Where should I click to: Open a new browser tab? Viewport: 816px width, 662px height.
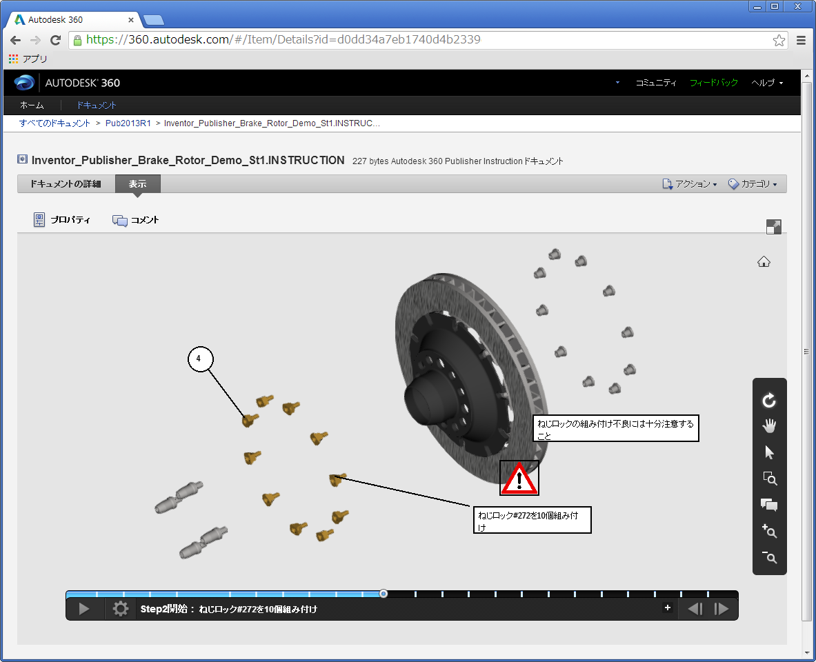click(154, 20)
